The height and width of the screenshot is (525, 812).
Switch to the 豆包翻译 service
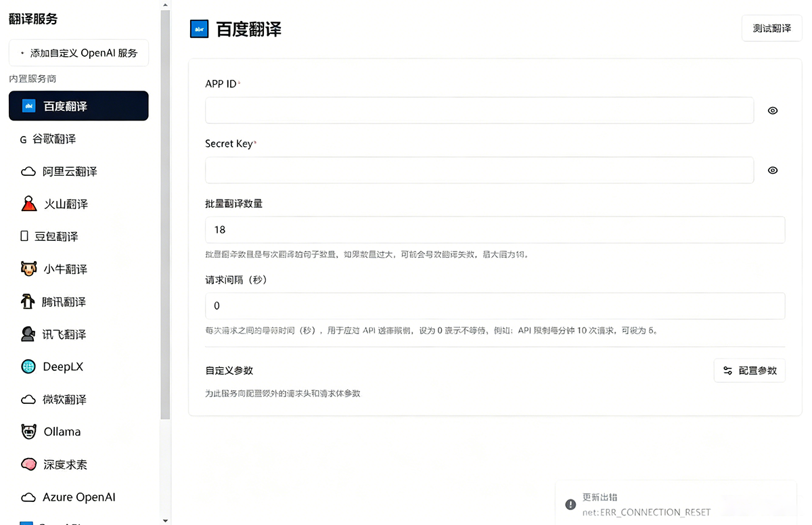[x=78, y=236]
